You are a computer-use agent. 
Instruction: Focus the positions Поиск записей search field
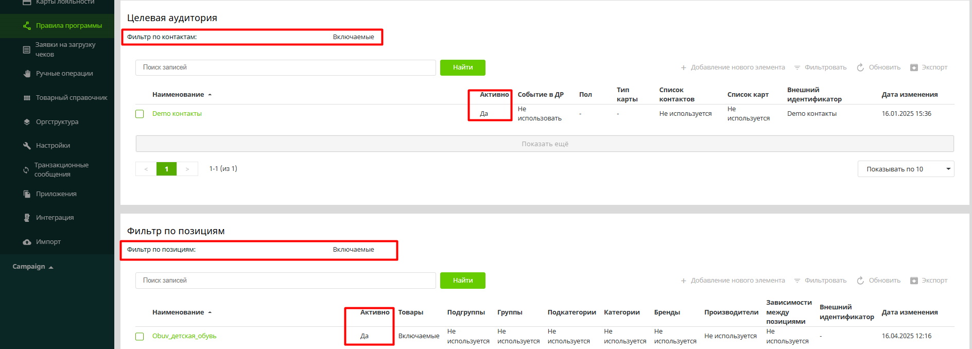tap(285, 281)
